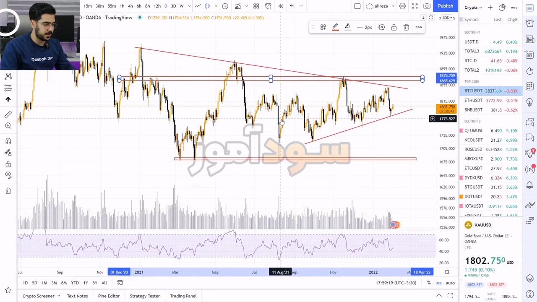
Task: Change line color with red pencil
Action: click(x=335, y=27)
